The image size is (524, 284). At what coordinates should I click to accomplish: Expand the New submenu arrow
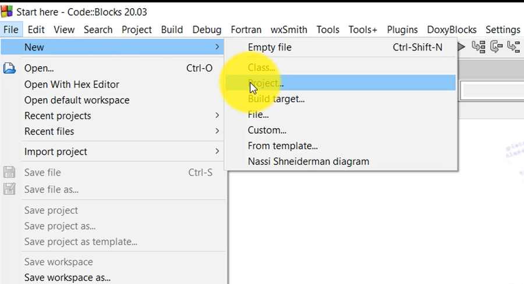[217, 47]
